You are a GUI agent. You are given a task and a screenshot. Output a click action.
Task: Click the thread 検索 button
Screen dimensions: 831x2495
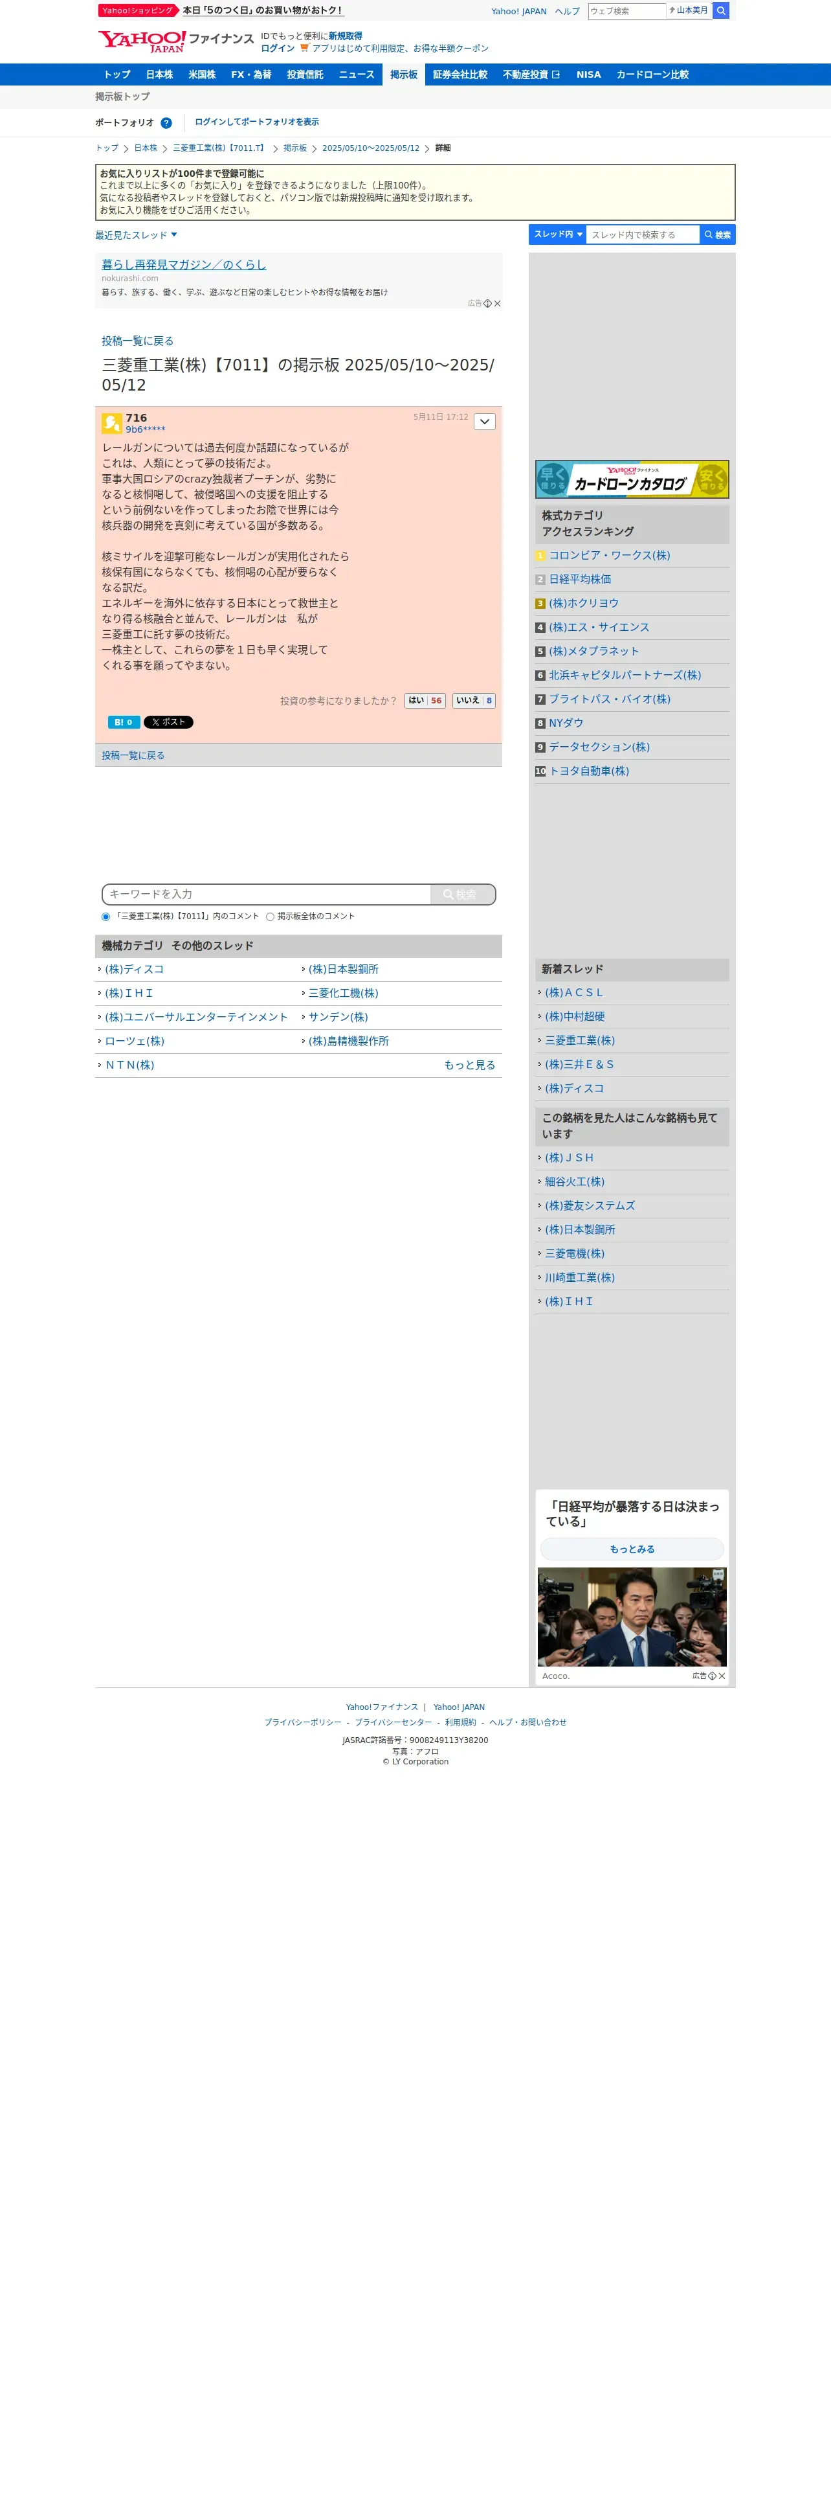[718, 234]
